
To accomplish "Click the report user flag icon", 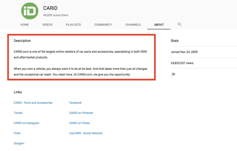I will 173,74.
